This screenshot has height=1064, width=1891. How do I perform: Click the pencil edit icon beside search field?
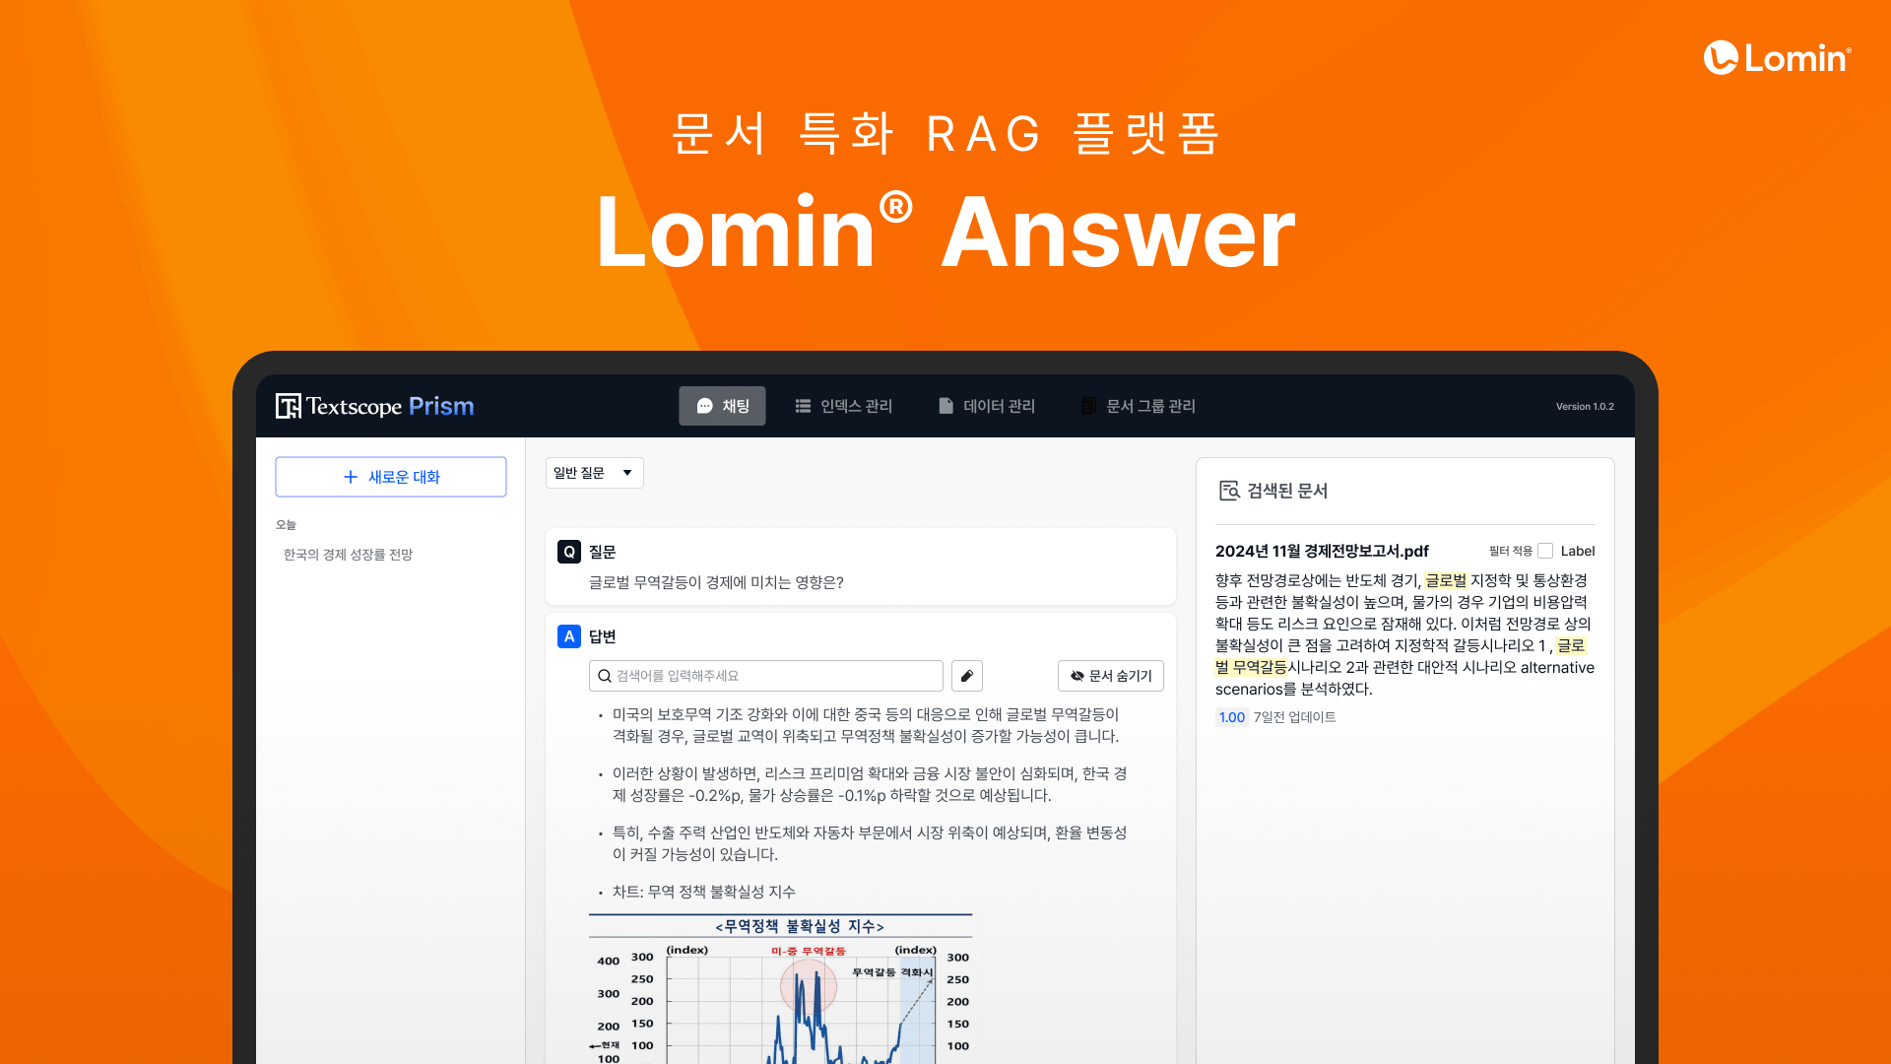point(967,676)
